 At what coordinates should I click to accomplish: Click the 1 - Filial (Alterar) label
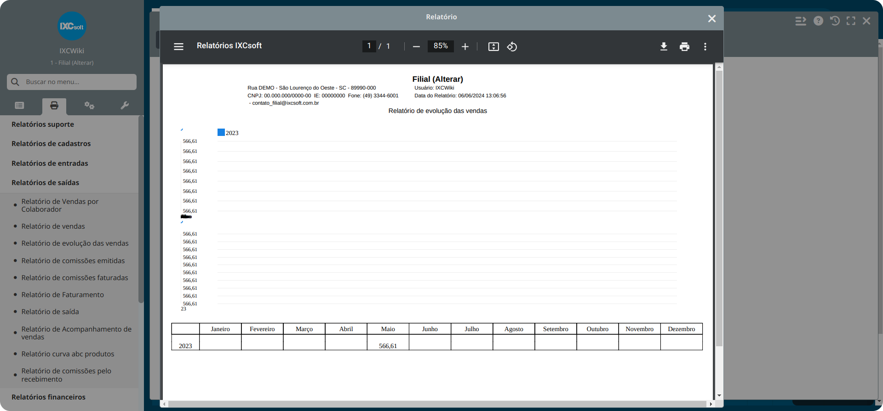point(72,63)
